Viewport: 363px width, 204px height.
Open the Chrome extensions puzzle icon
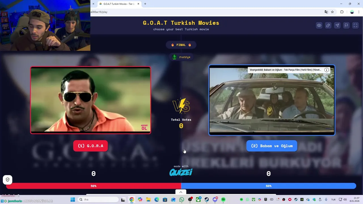click(342, 12)
